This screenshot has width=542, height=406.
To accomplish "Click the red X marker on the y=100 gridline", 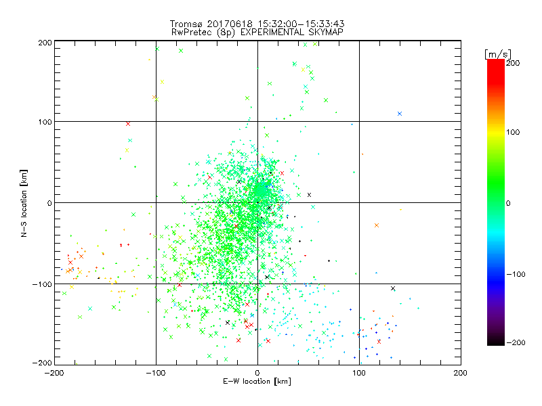I will click(128, 124).
